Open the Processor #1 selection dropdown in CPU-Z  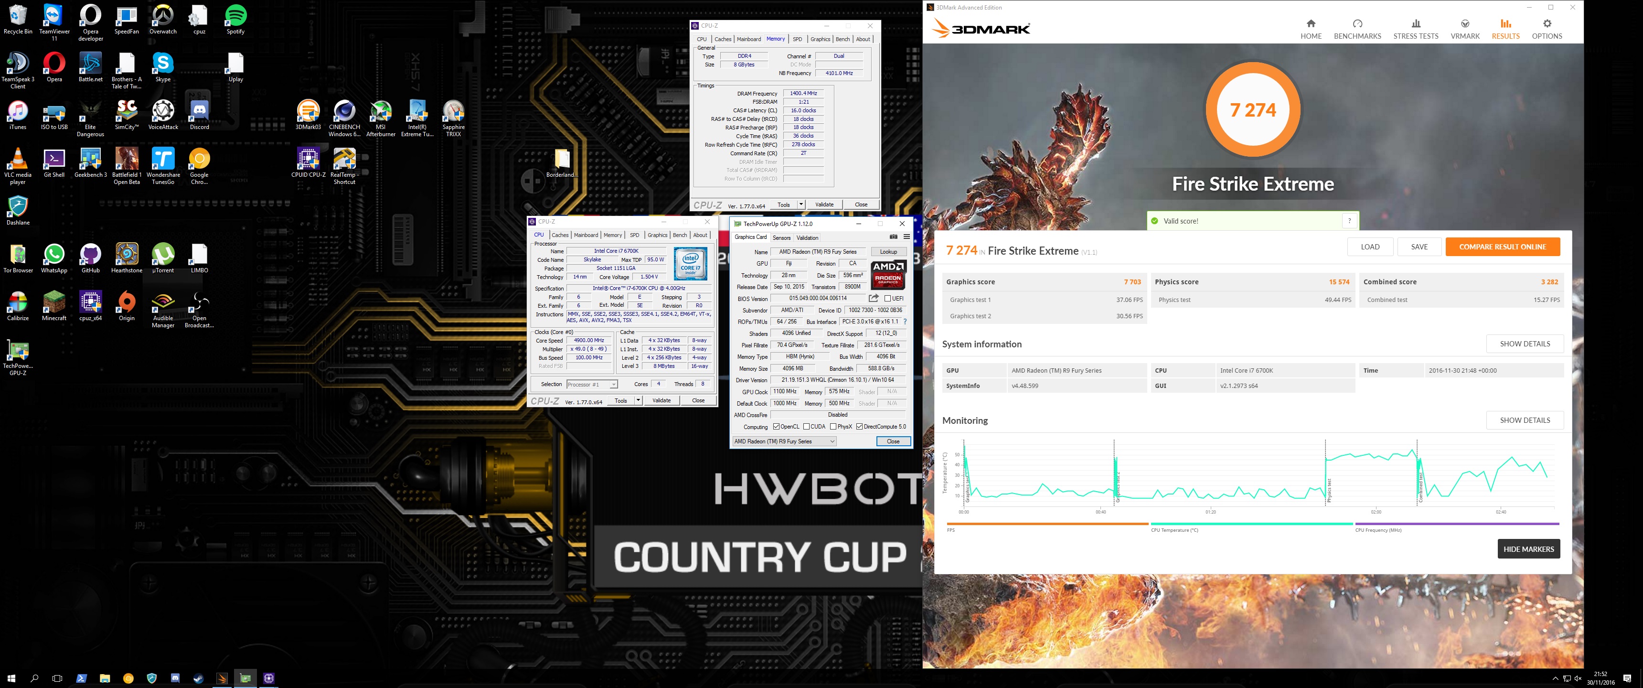[x=592, y=384]
